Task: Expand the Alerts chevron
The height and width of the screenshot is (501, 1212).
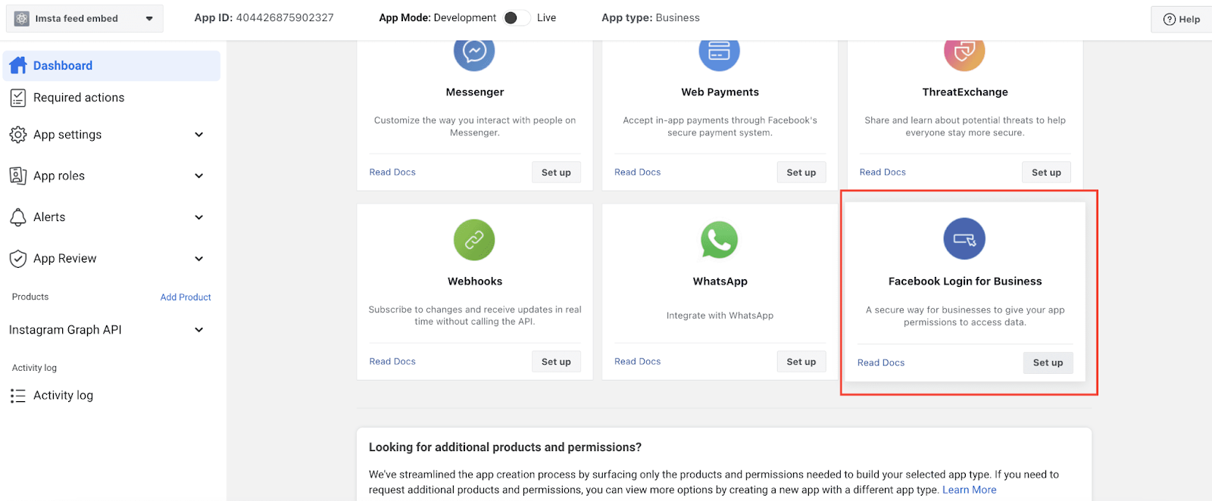Action: click(199, 217)
